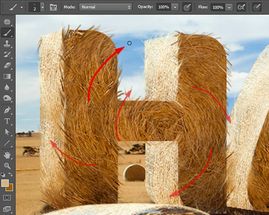
Task: Click the Flow value field
Action: point(218,8)
